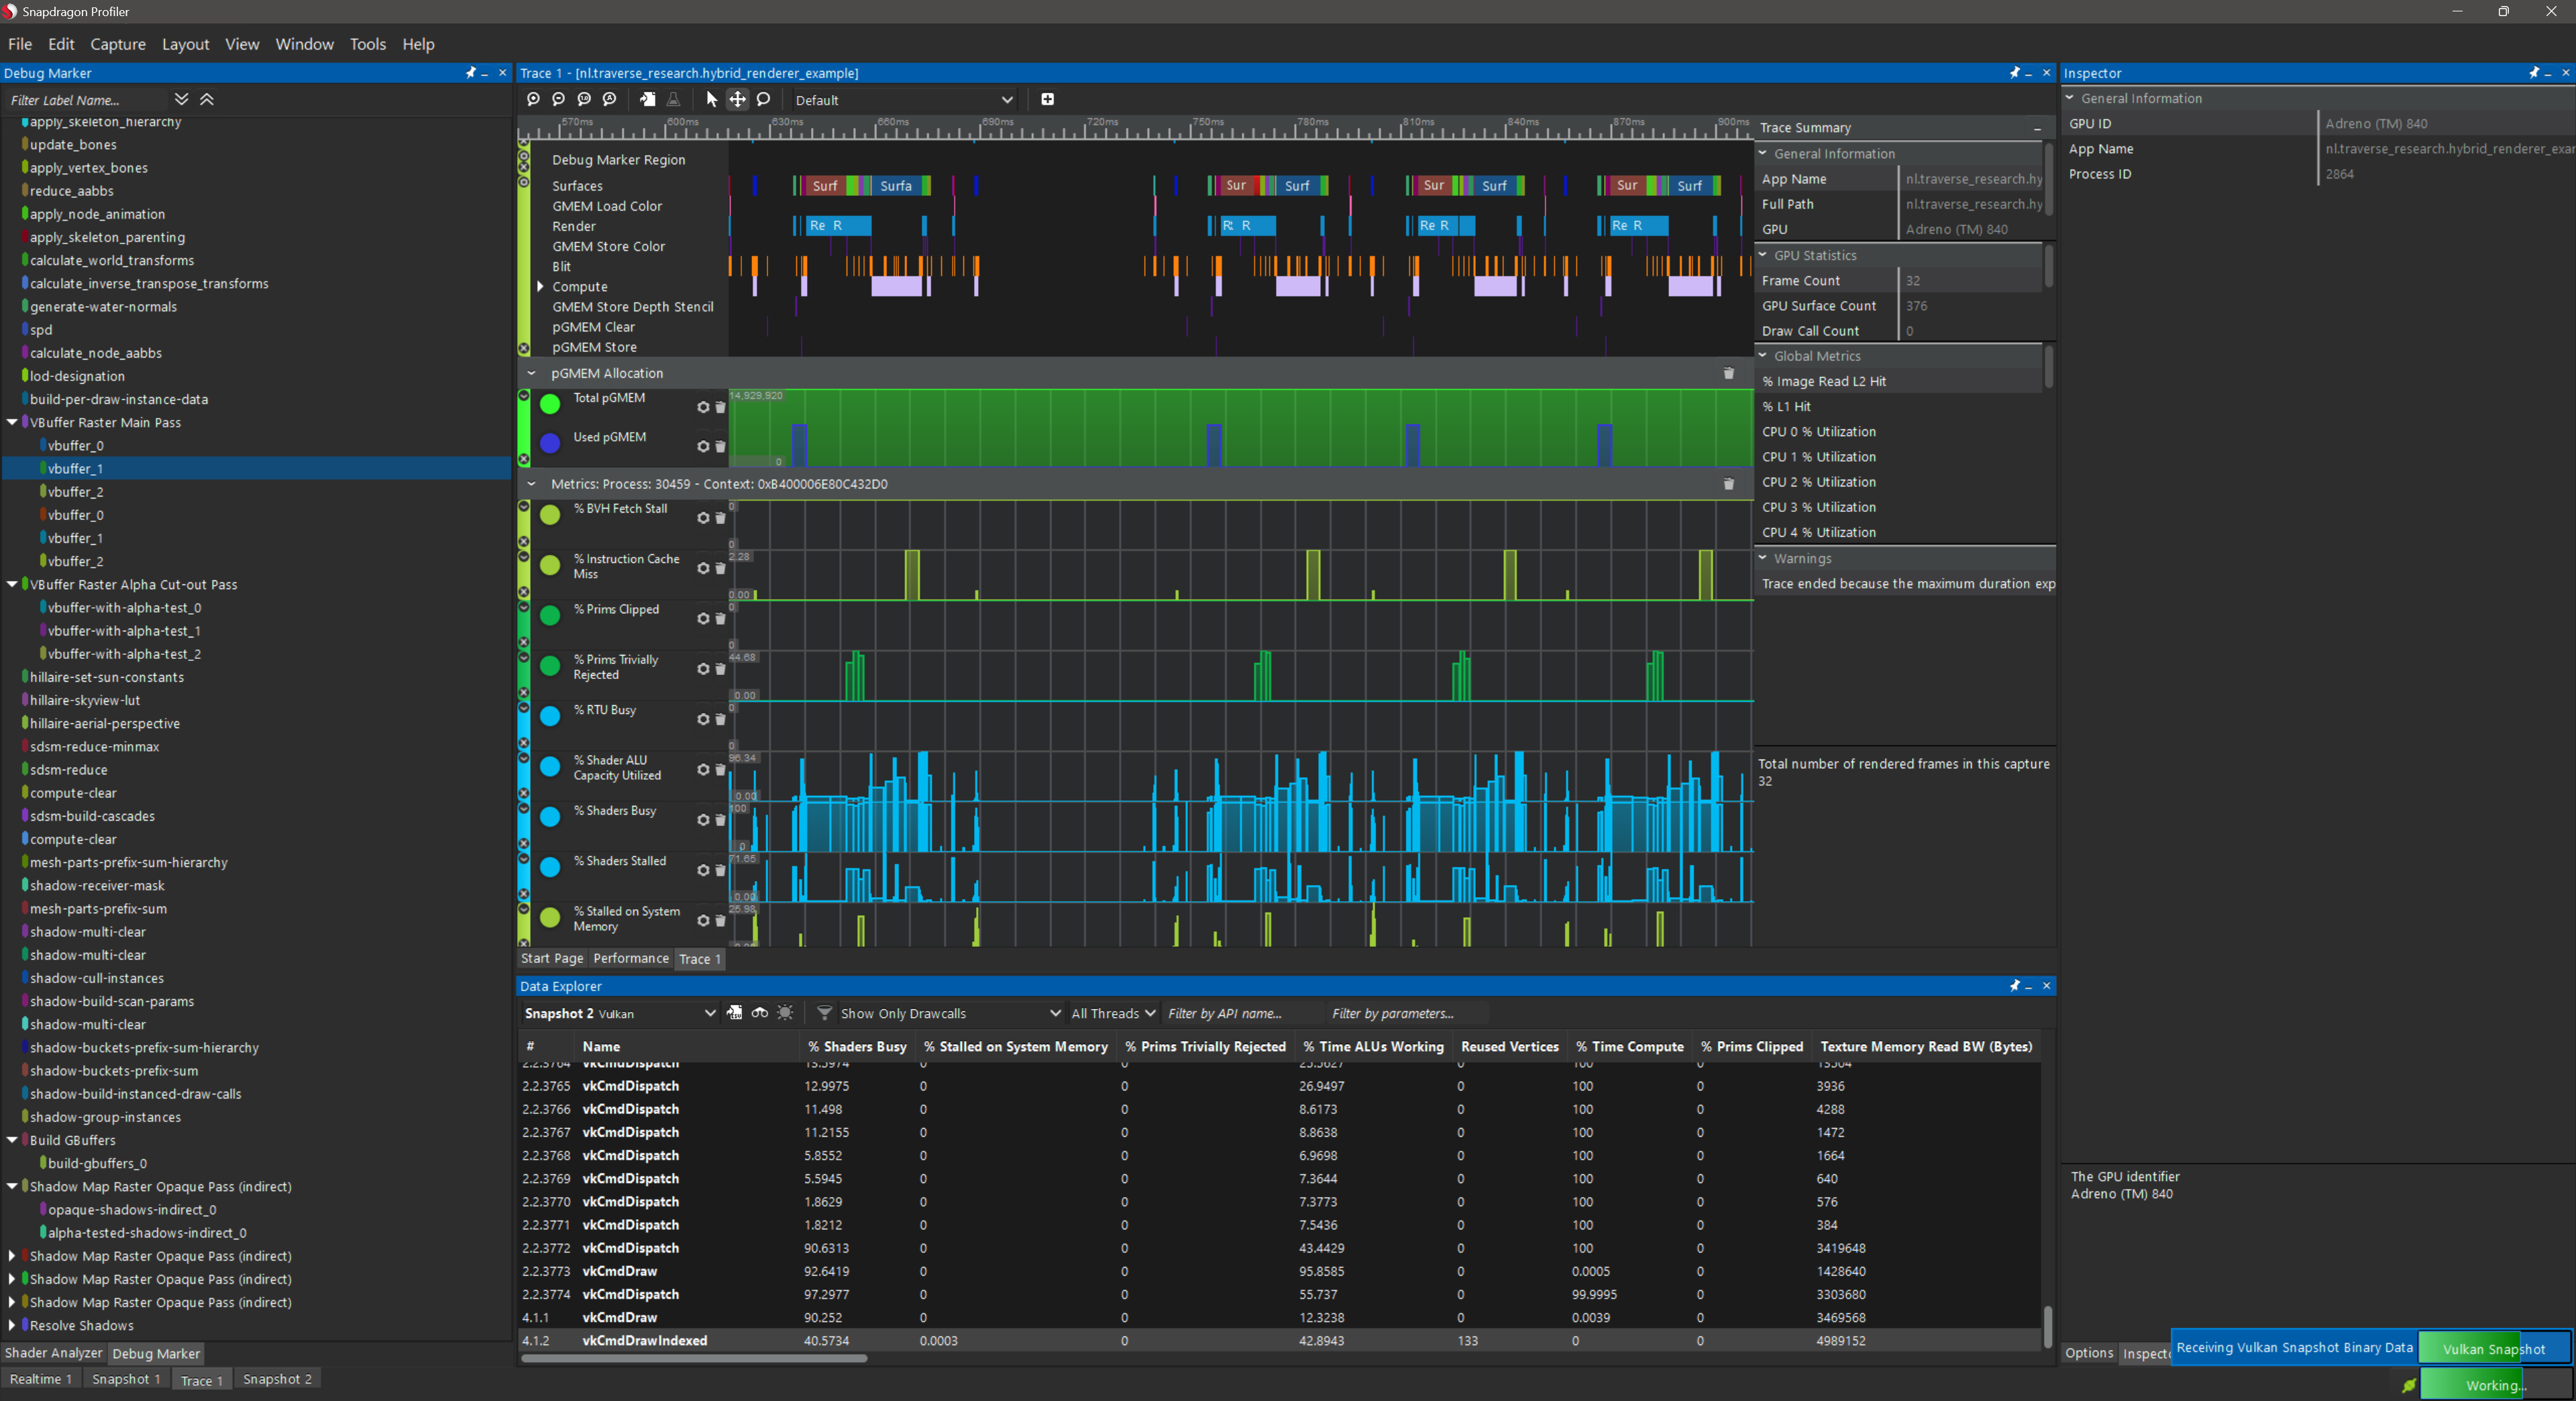2576x1401 pixels.
Task: Activate the pan/move tool
Action: pos(737,99)
